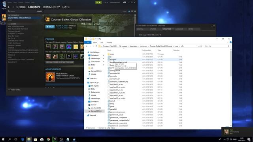Open the GAMES filter dropdown beside Steam search
This screenshot has height=142, width=253.
point(40,11)
